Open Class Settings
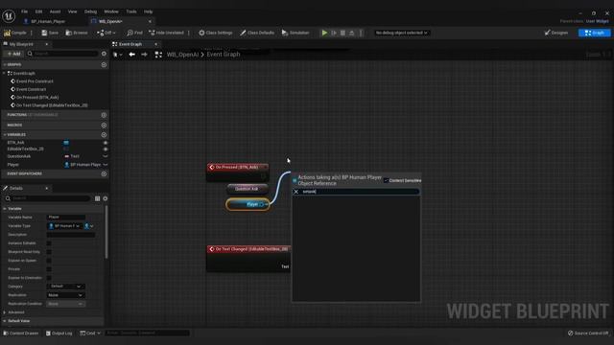The height and width of the screenshot is (345, 614). (x=215, y=33)
